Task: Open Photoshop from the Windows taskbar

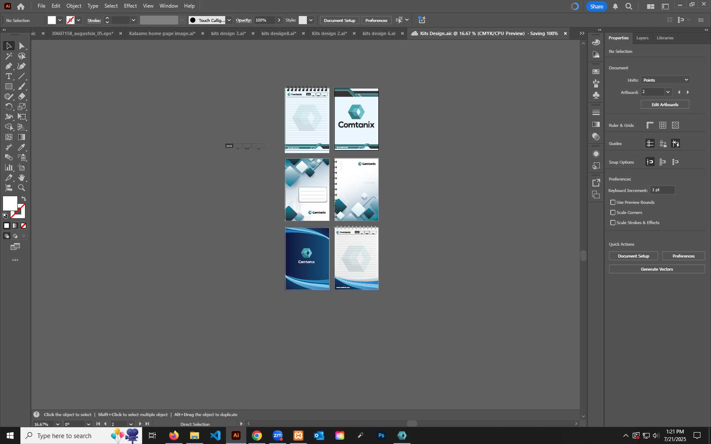Action: click(x=381, y=436)
